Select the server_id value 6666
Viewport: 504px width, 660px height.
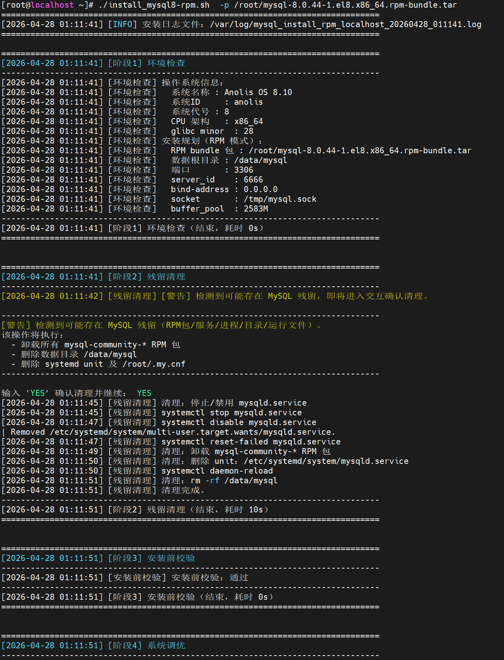253,180
